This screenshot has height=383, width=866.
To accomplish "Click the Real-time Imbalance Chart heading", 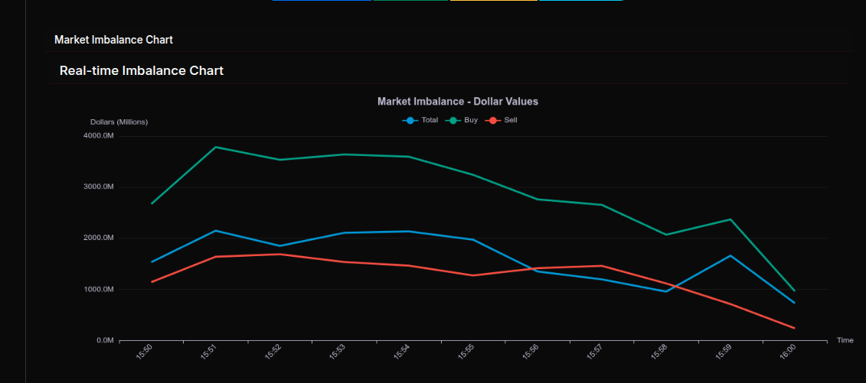I will coord(142,70).
